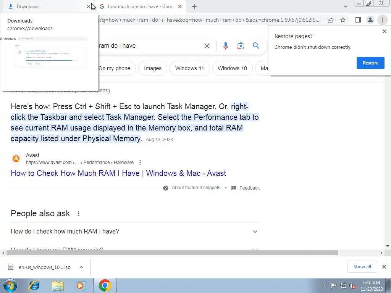Open 'About featured snippets' link
Screen dimensions: 391x293
(x=196, y=188)
